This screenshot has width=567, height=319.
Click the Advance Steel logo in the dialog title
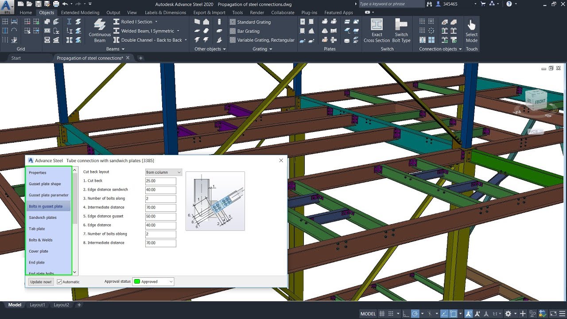30,160
